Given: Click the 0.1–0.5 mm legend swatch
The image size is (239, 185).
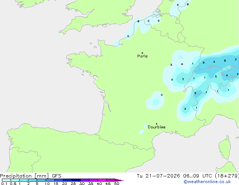Looking at the screenshot, I should click(x=6, y=180).
